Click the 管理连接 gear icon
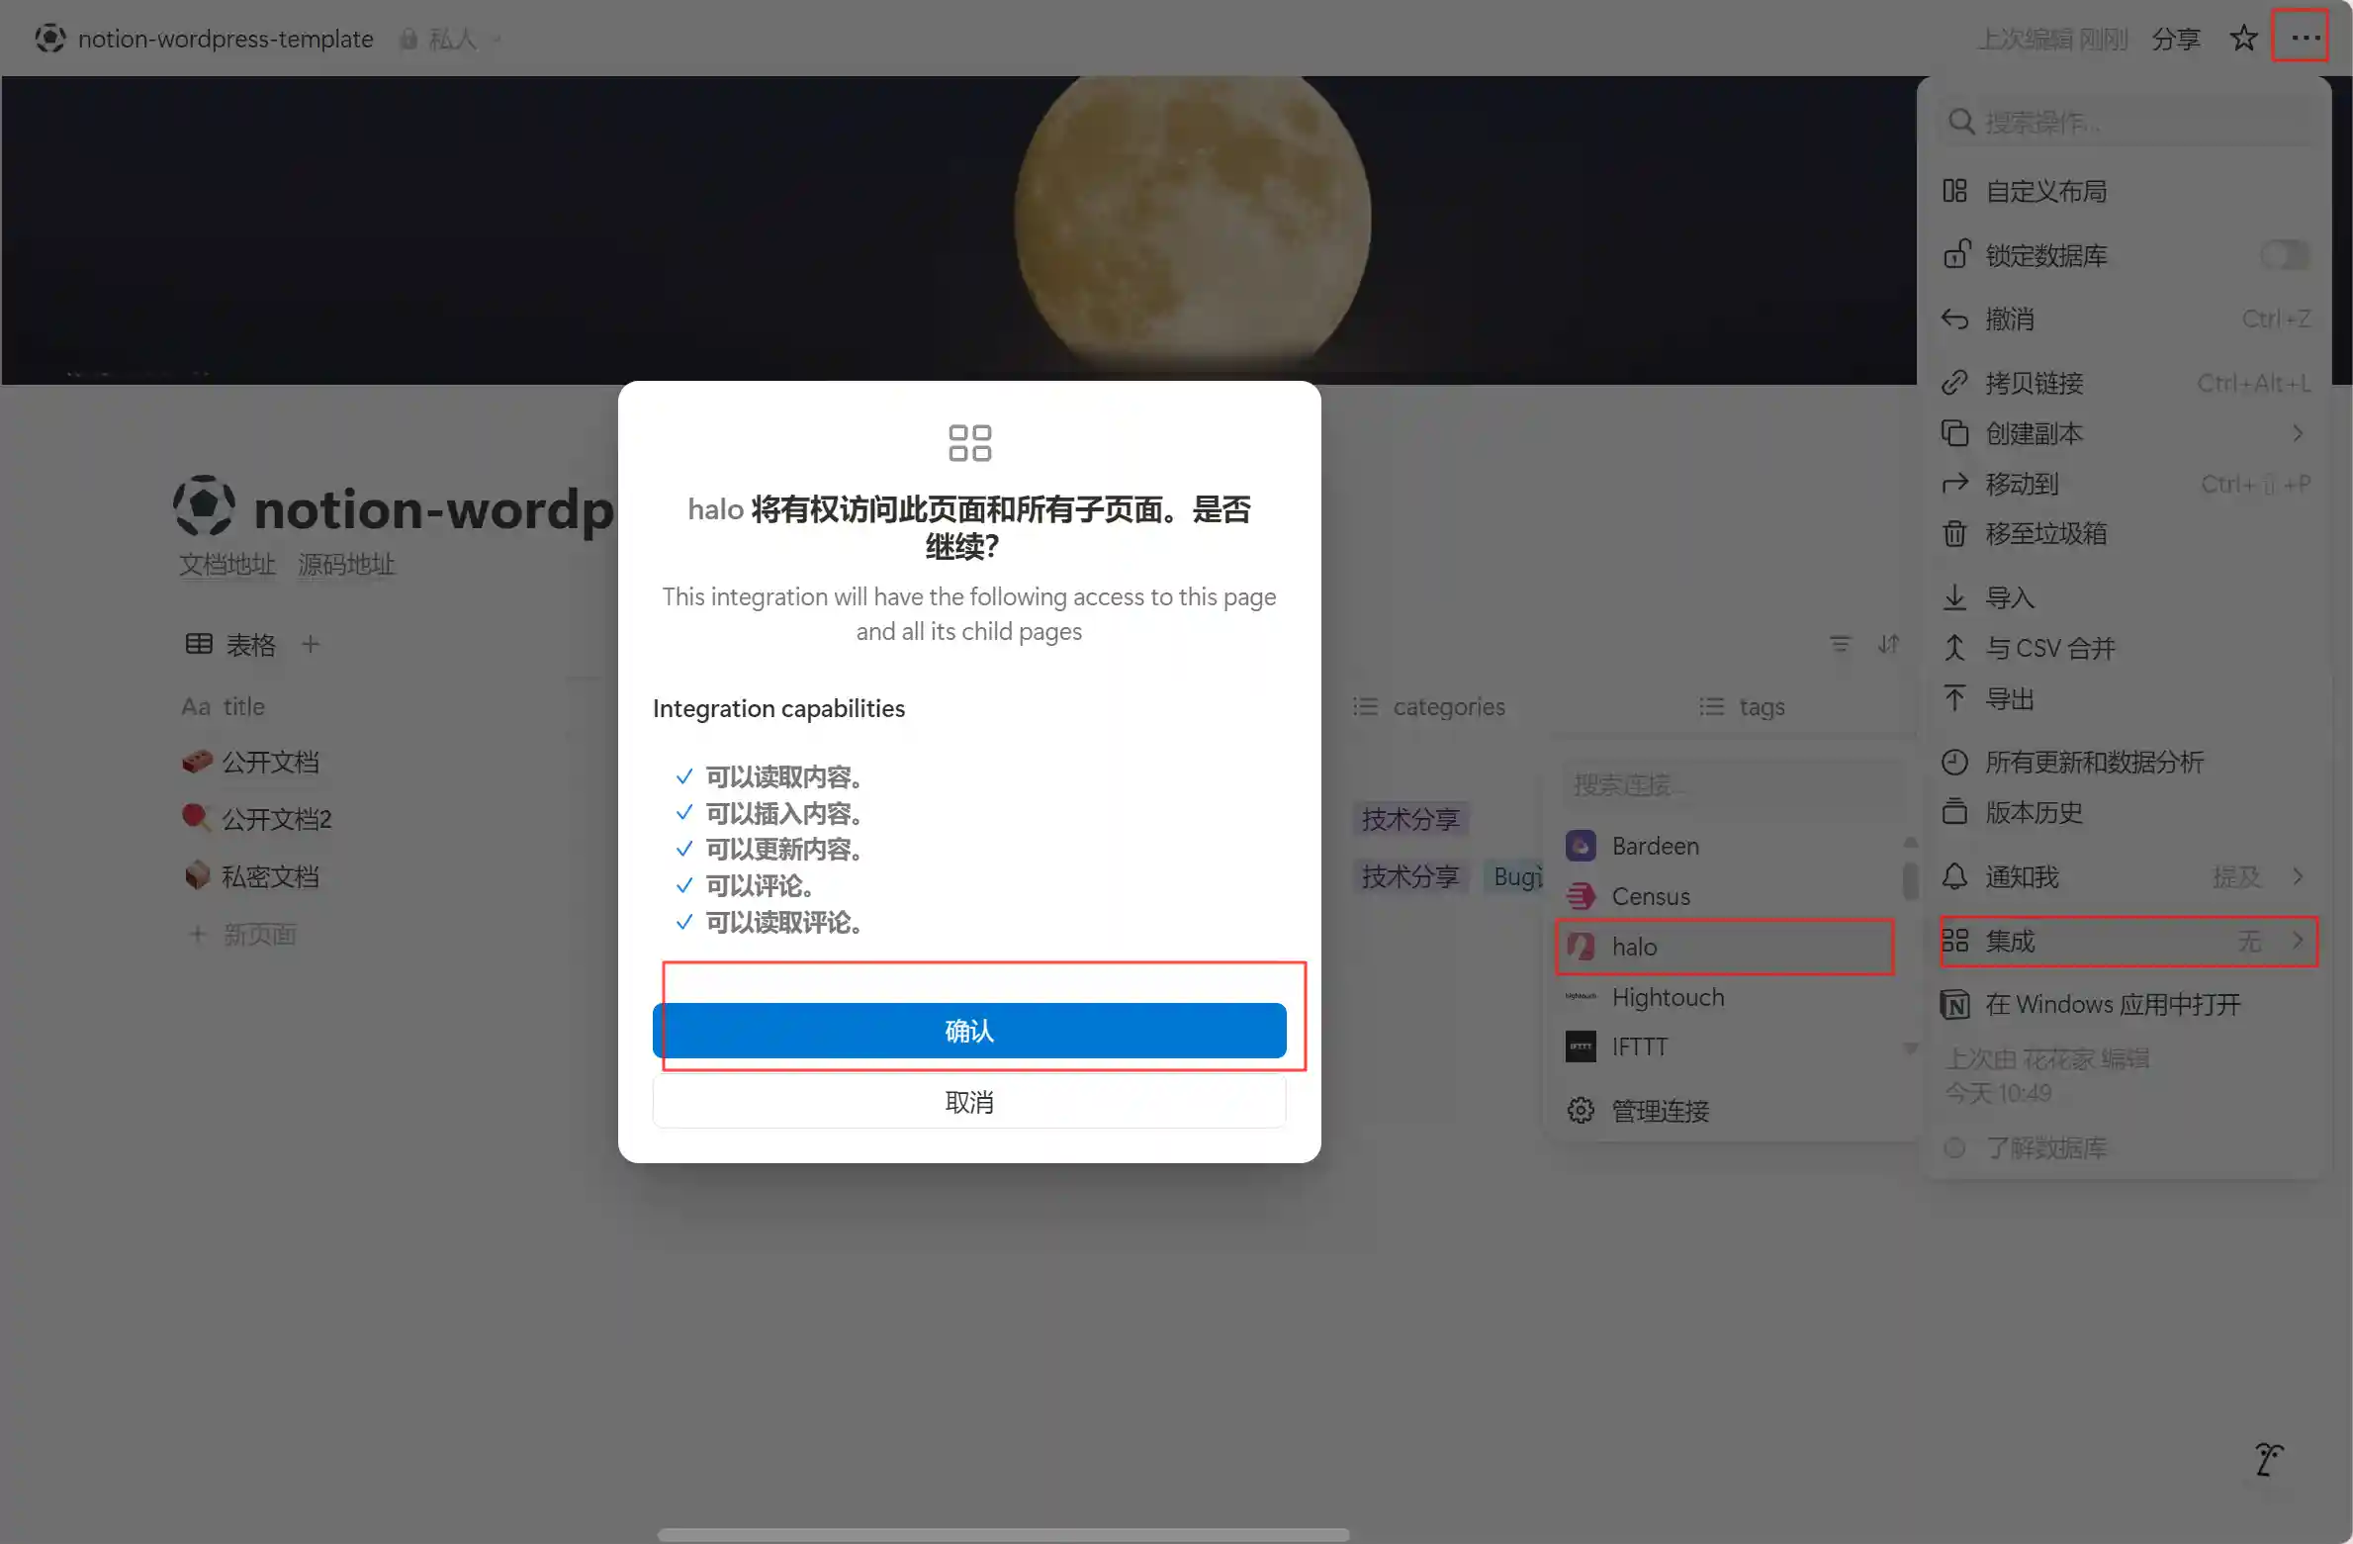2353x1544 pixels. (1581, 1110)
